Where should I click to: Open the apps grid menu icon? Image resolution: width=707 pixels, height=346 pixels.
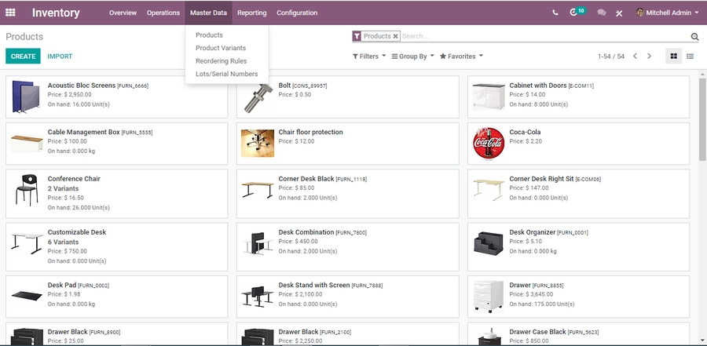point(11,13)
